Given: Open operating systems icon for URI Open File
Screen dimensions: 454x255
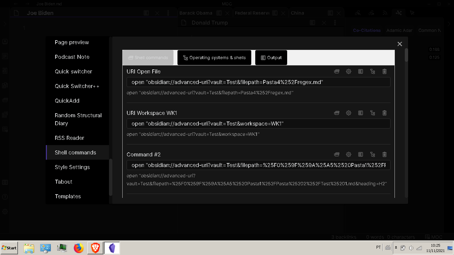Looking at the screenshot, I should point(373,71).
